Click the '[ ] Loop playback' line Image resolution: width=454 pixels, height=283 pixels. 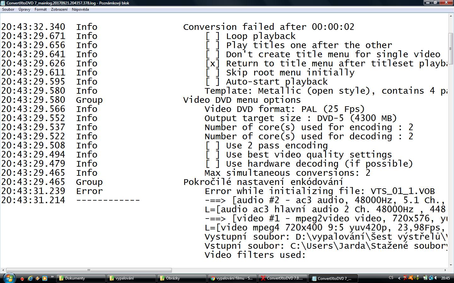[250, 36]
